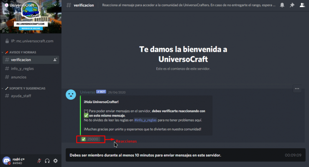Toggle the member list icon
309x167 pixels.
302,5
